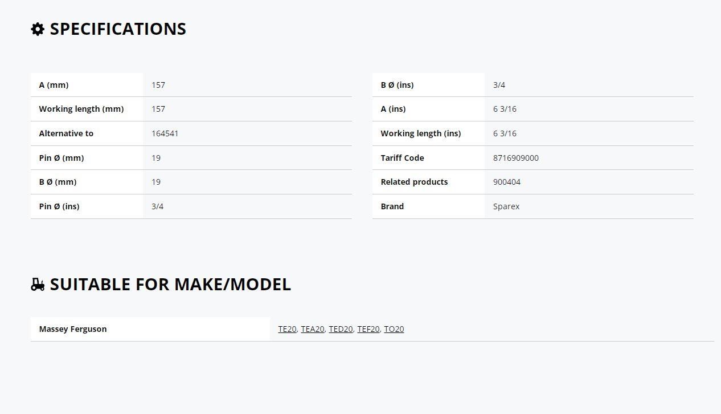
Task: Select the B Ø (ins) value 3/4
Action: 499,85
